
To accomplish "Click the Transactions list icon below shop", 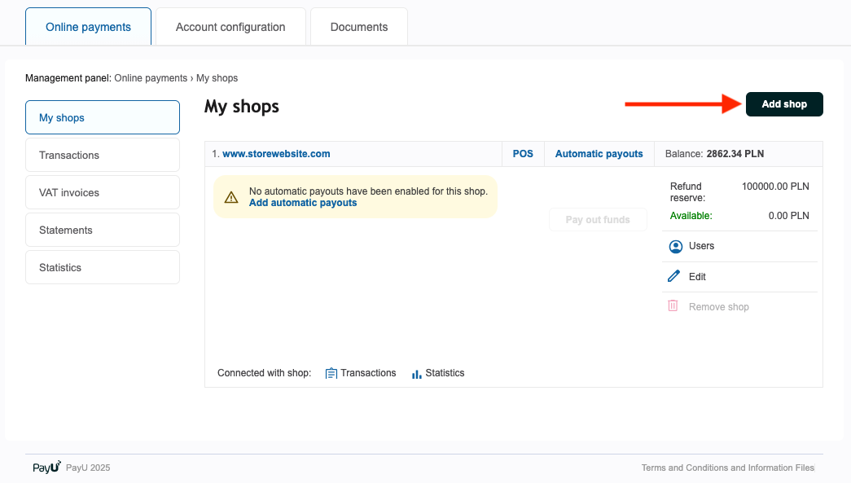I will (x=331, y=373).
